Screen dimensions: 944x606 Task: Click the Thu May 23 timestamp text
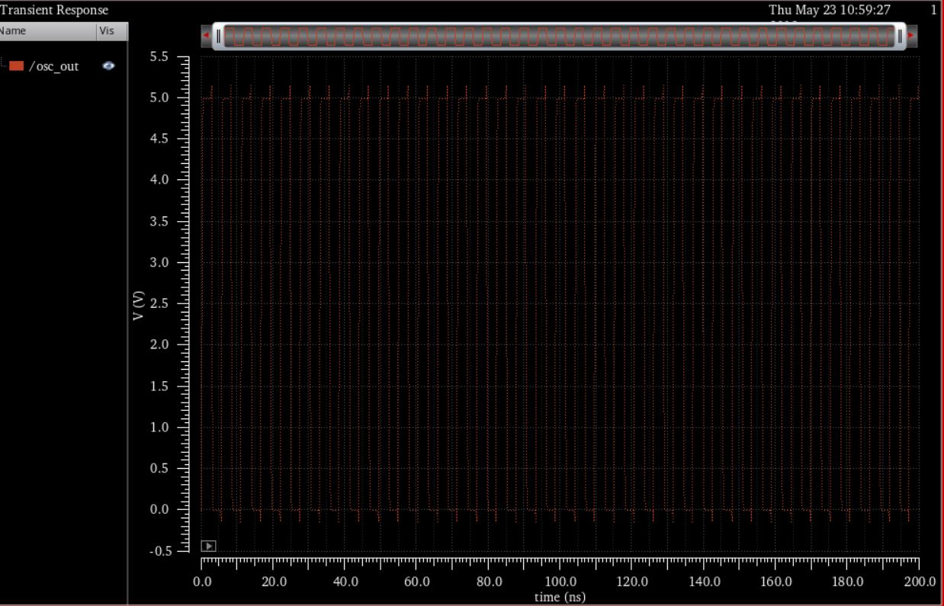829,10
